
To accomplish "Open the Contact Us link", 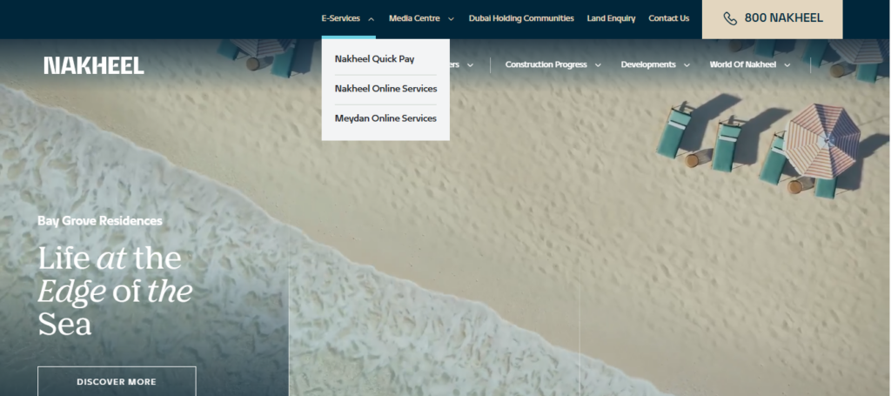I will [x=669, y=18].
